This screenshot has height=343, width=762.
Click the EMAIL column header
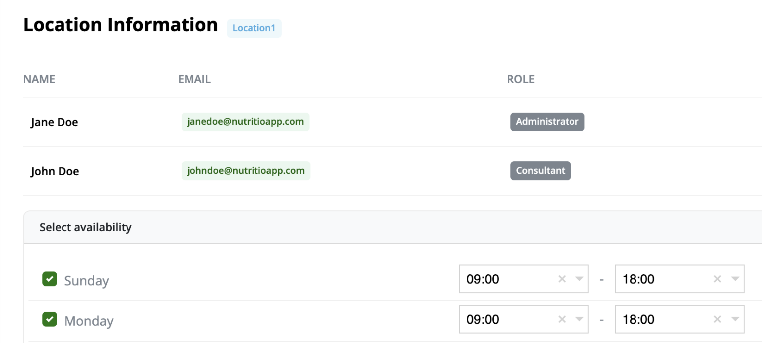194,79
